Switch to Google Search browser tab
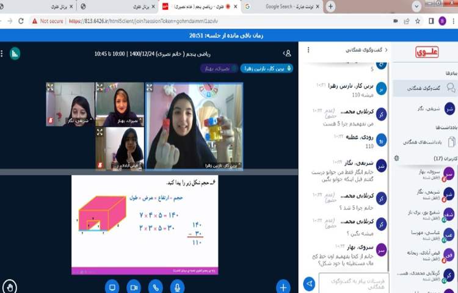The width and height of the screenshot is (458, 293). pyautogui.click(x=282, y=7)
